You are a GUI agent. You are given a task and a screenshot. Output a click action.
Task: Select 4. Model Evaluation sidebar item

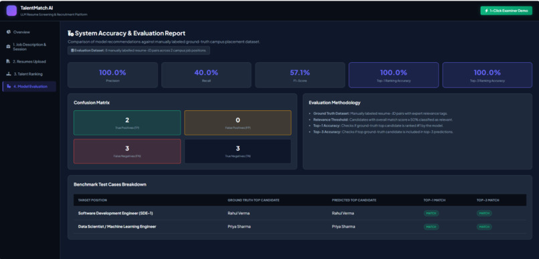[x=29, y=87]
